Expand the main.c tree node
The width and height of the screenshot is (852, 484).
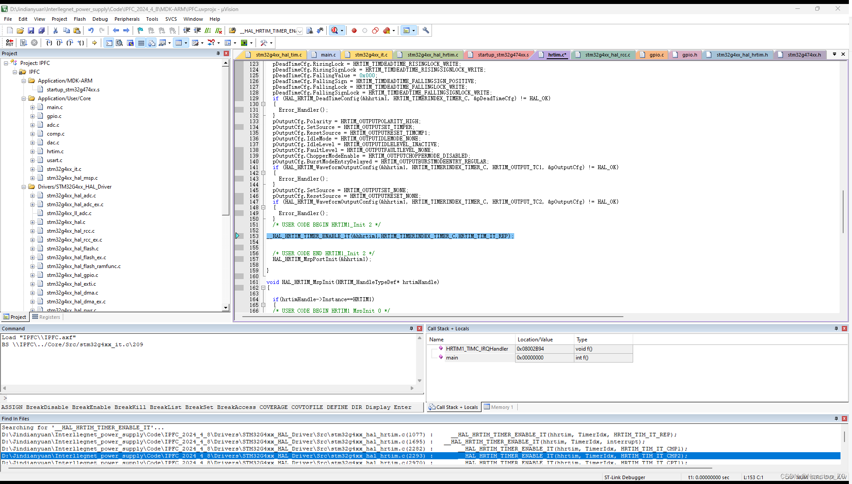[32, 107]
